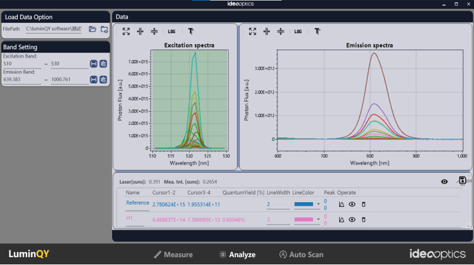
Task: Click the save data icon in results panel
Action: point(462,181)
